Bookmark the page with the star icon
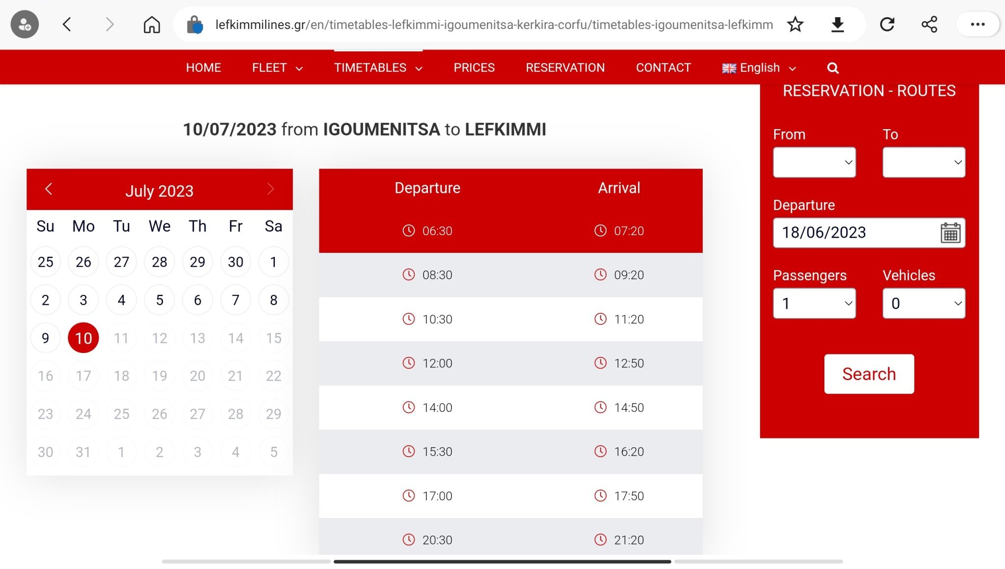Screen dimensions: 1005x569 (795, 25)
